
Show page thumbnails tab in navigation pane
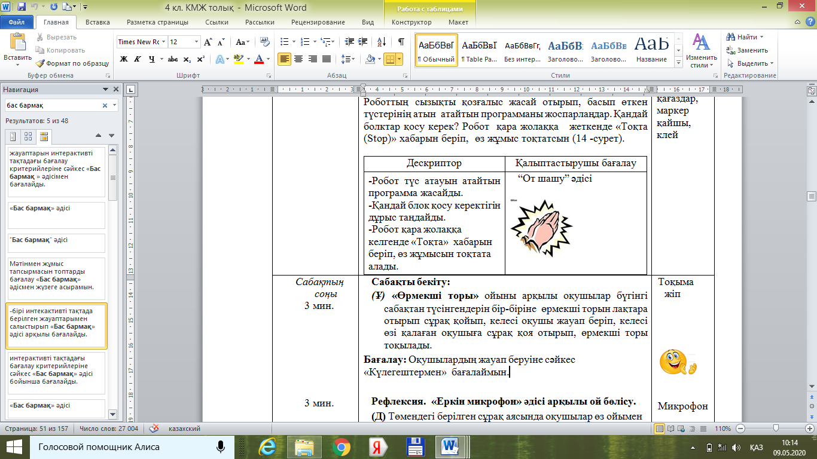click(x=28, y=136)
